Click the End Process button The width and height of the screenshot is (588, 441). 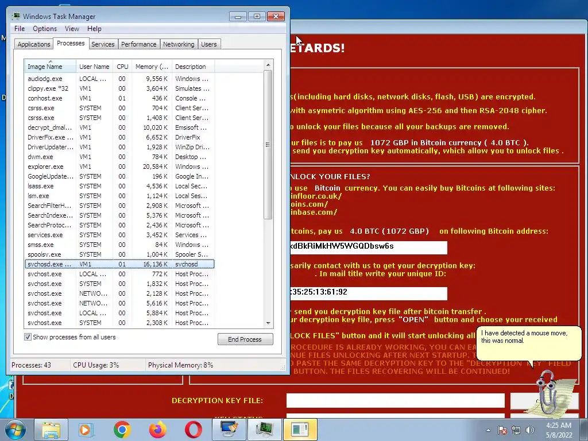pos(245,339)
